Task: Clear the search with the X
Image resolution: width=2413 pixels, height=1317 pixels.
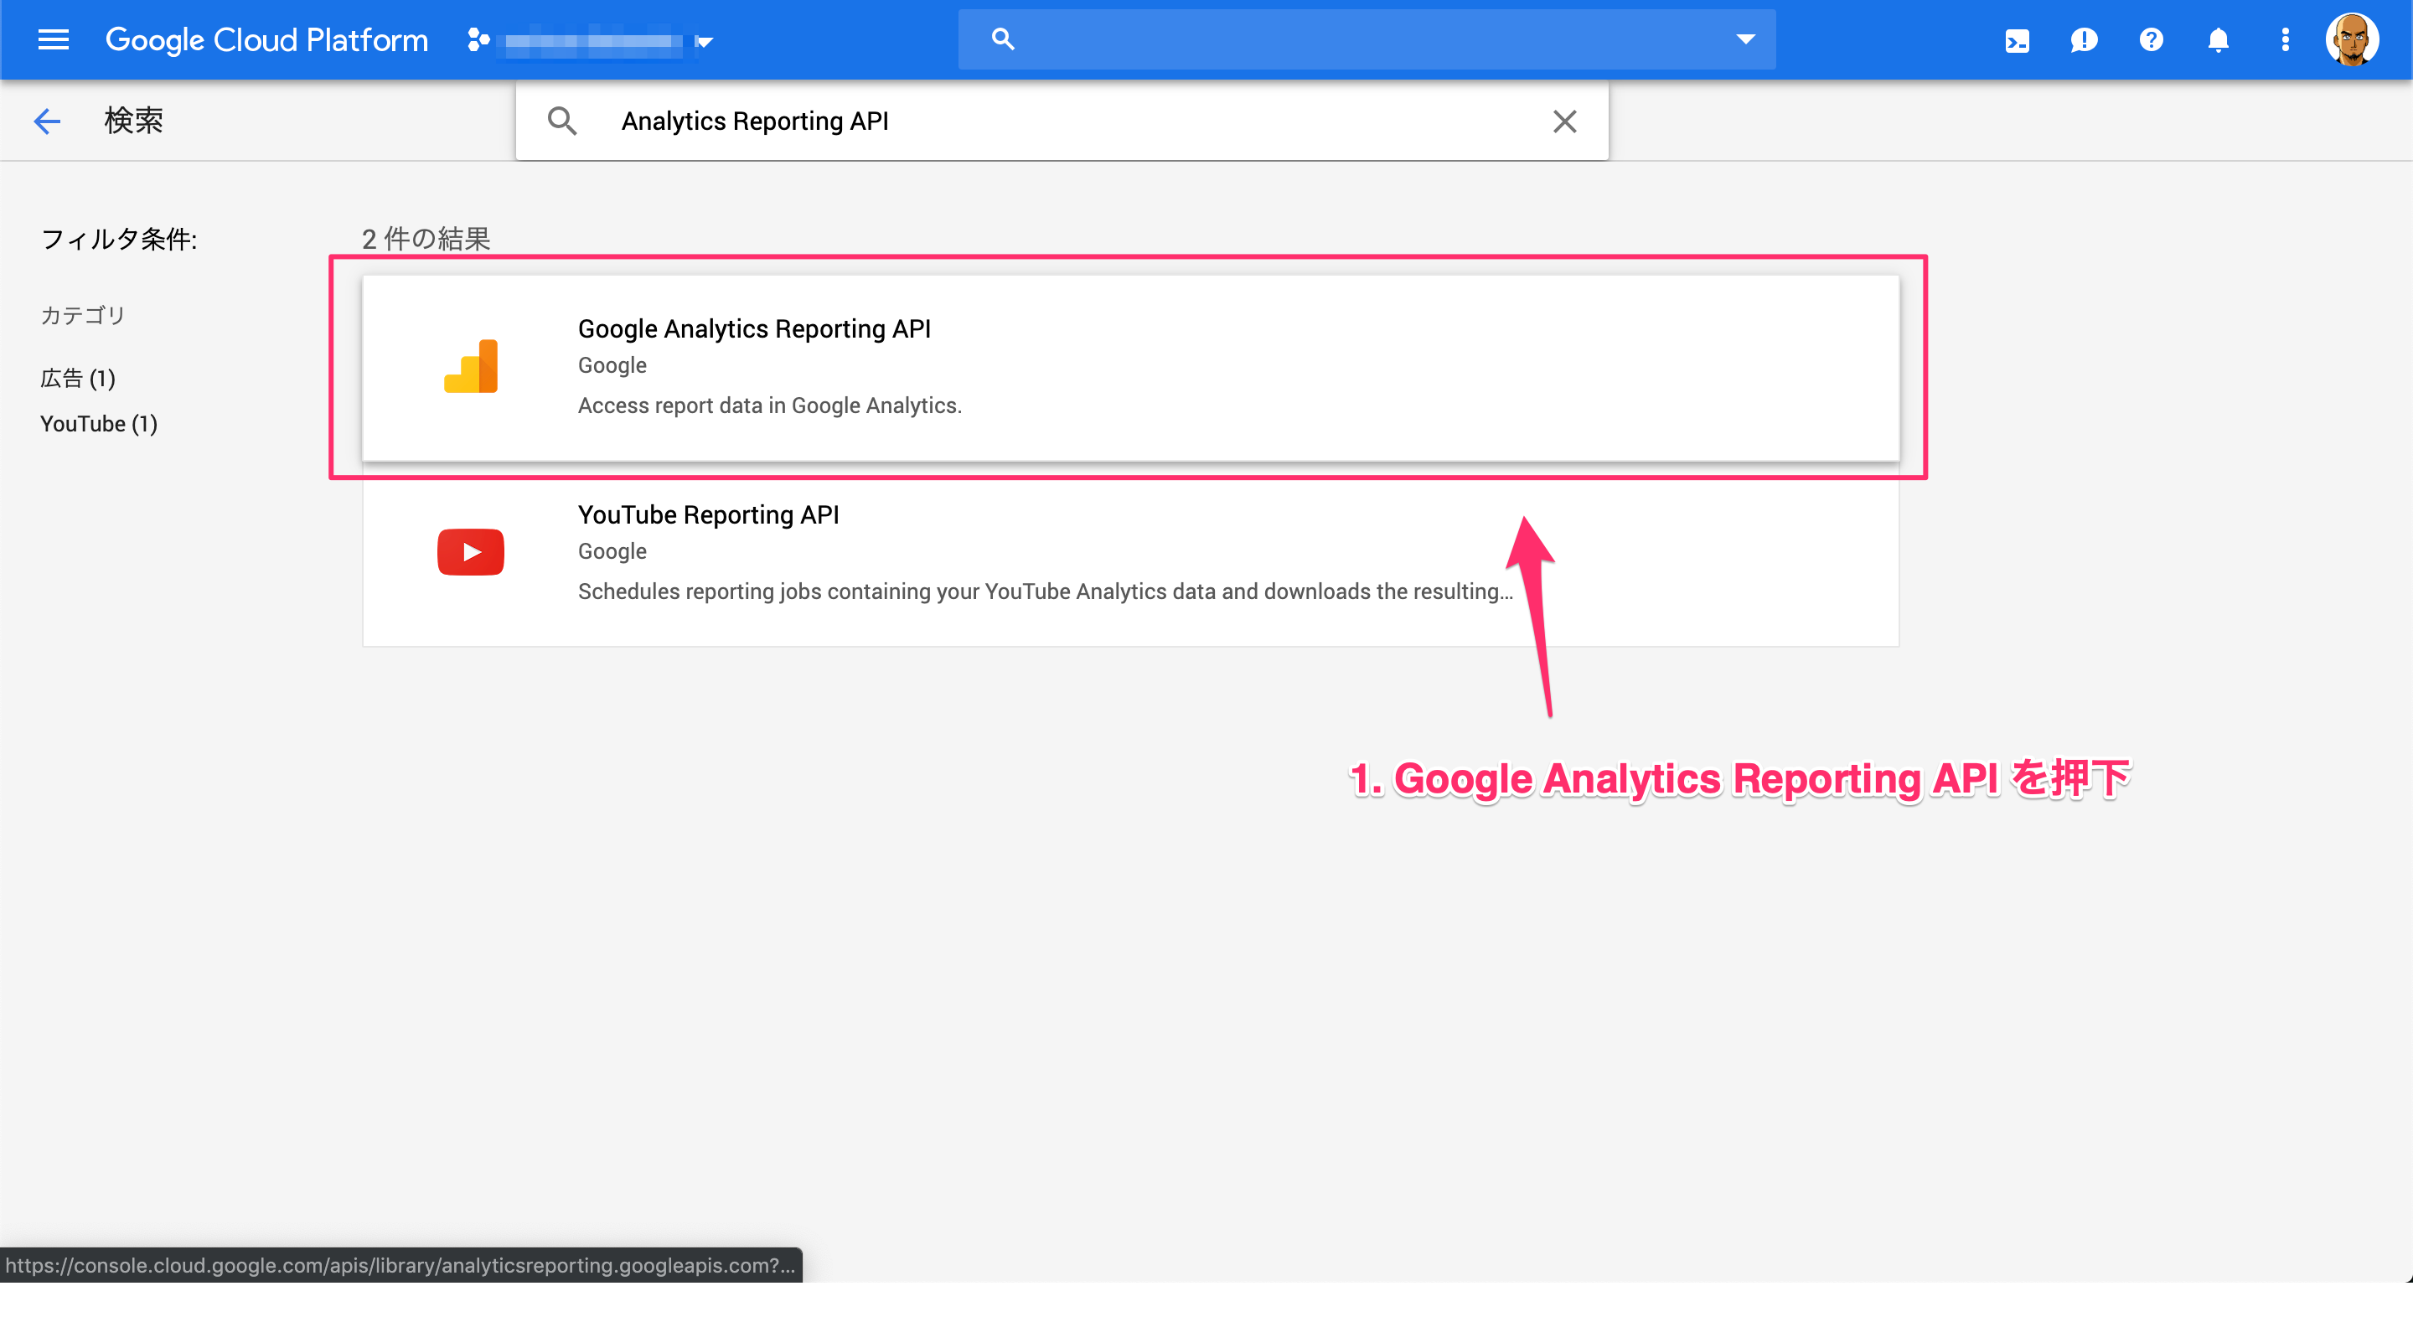Action: point(1564,121)
